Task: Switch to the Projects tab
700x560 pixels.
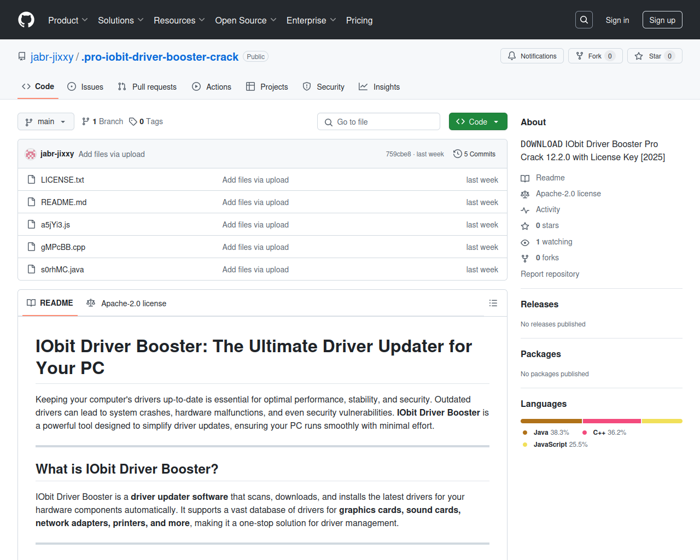Action: [x=267, y=86]
